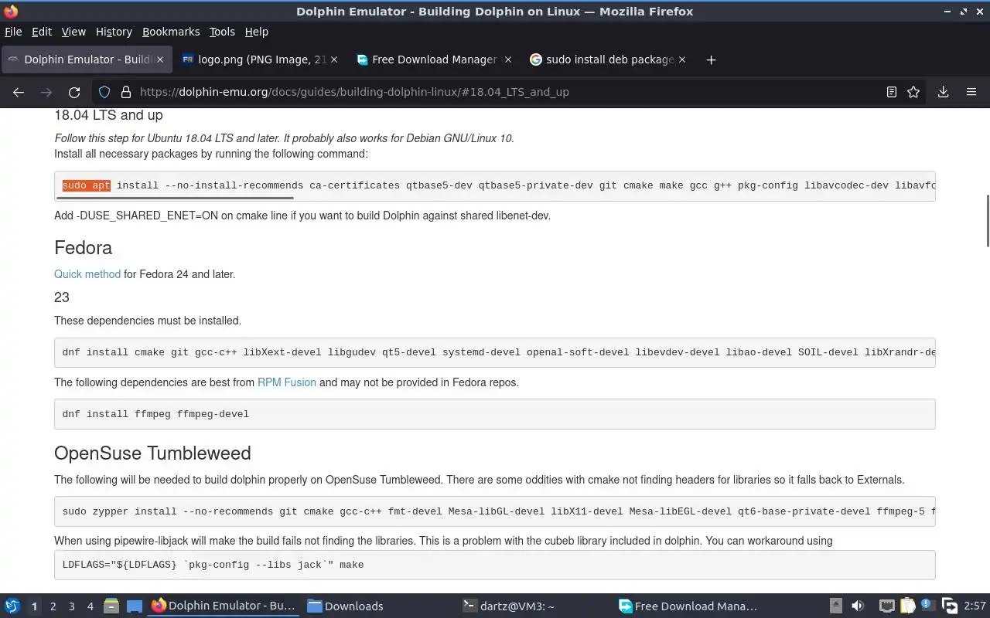The height and width of the screenshot is (618, 990).
Task: Follow the RPM Fusion link
Action: (x=287, y=382)
